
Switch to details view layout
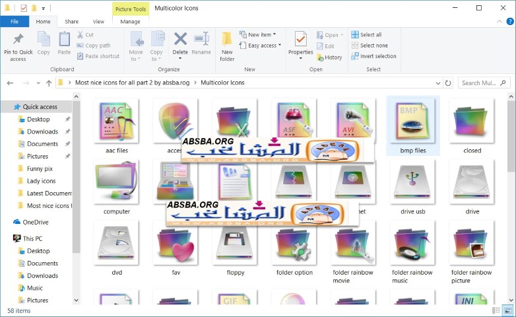pos(496,310)
